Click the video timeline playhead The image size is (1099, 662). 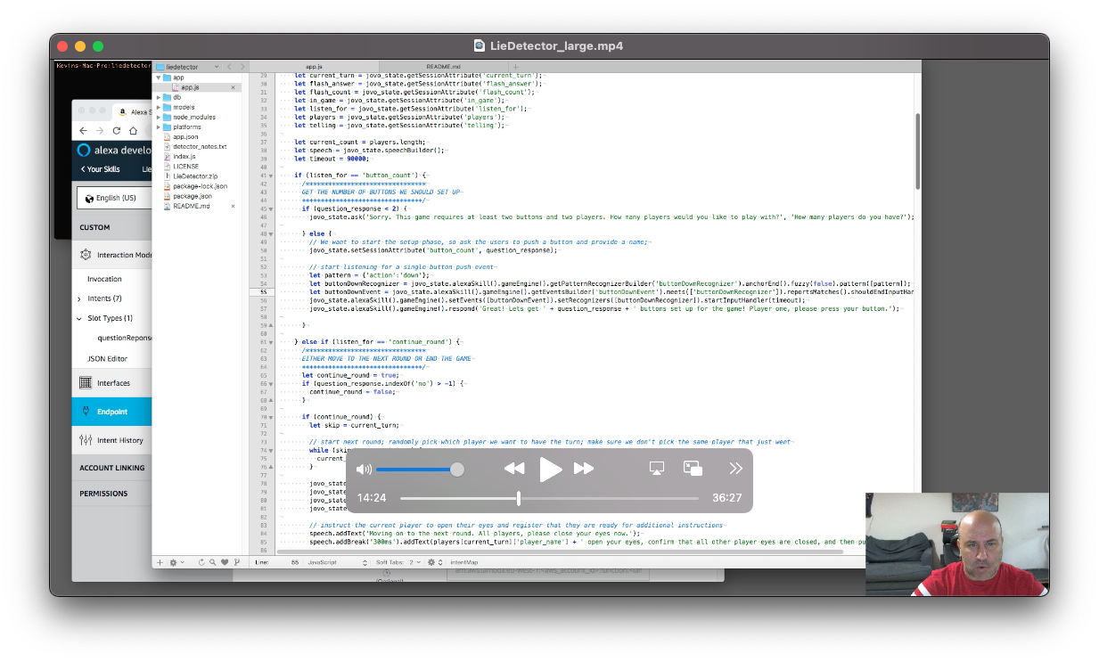pos(519,498)
